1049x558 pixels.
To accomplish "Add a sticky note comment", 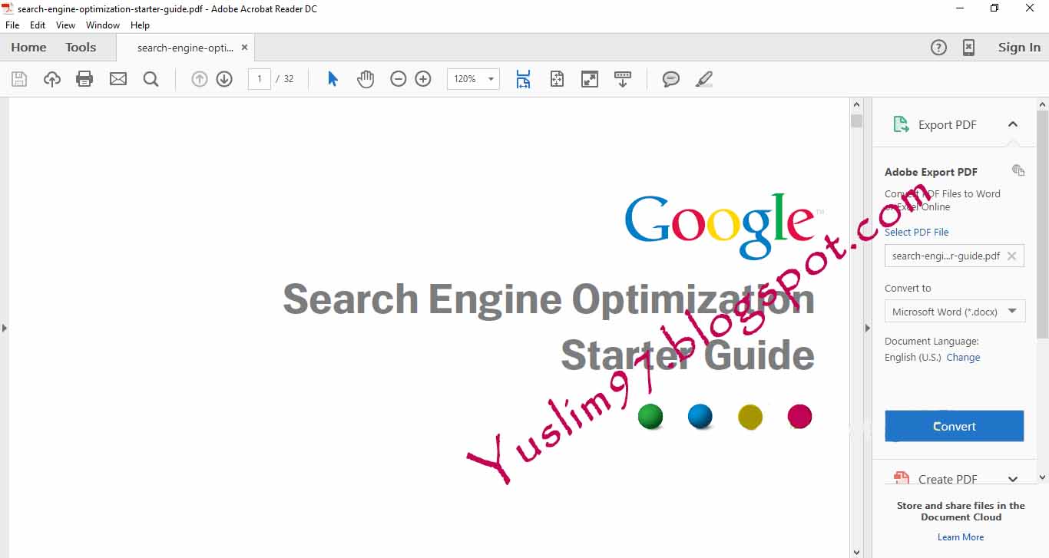I will coord(671,79).
